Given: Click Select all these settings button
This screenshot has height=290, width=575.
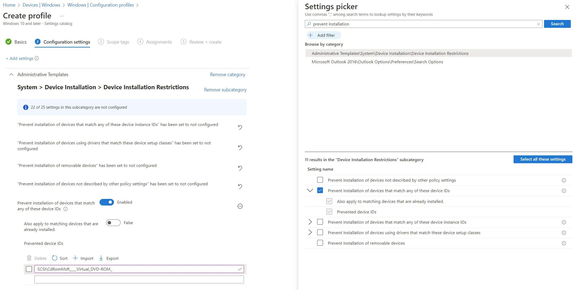Looking at the screenshot, I should pos(543,159).
